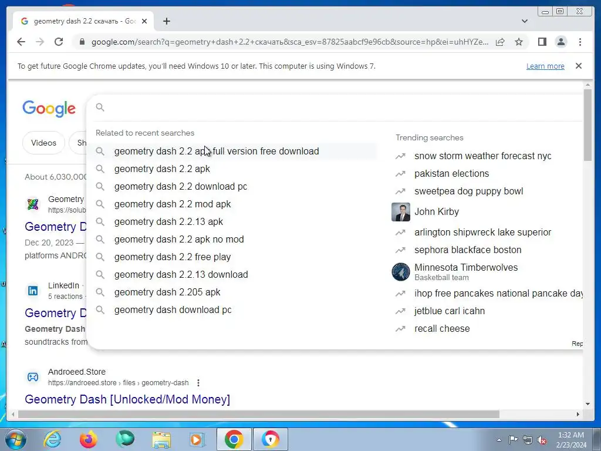
Task: Choose suggestion geometry dash 2.2 apk full version free download
Action: pos(231,151)
